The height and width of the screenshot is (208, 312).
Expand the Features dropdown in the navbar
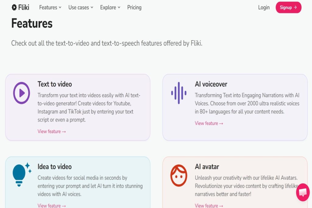coord(50,7)
